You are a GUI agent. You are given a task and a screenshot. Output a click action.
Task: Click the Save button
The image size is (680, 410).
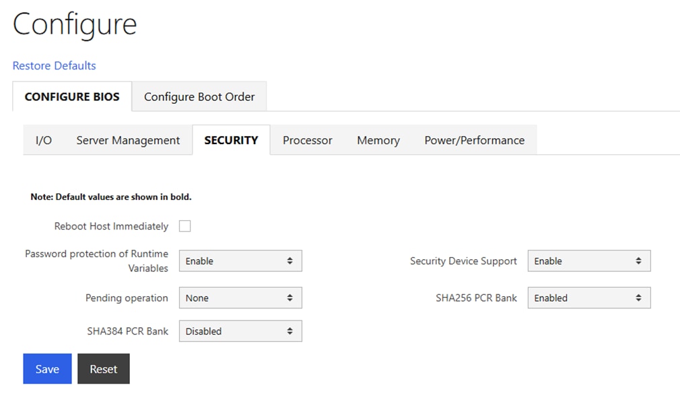47,369
